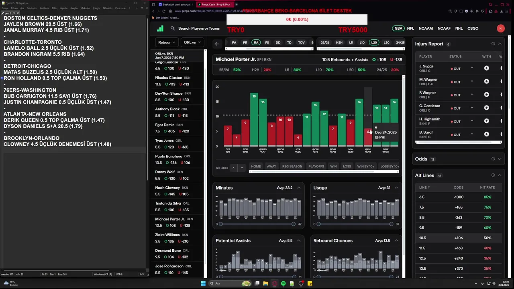Open a new browser tab
The width and height of the screenshot is (514, 289).
coord(237,4)
